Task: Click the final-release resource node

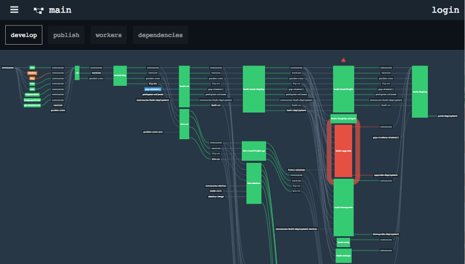Action: [296, 170]
